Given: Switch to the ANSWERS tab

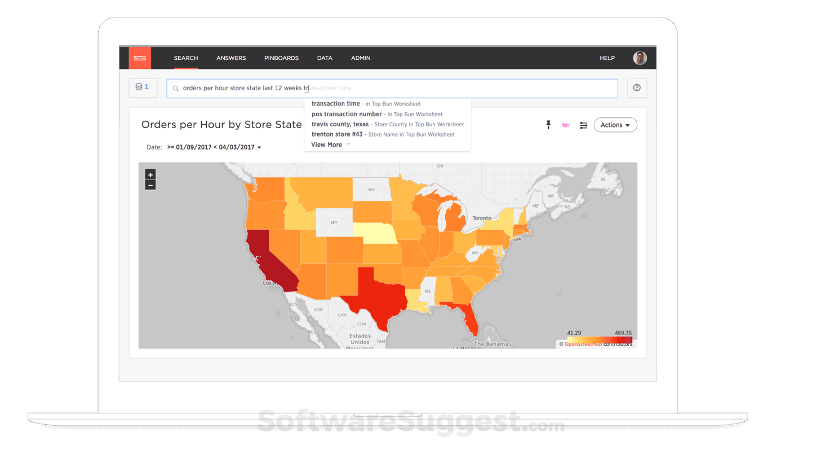Looking at the screenshot, I should click(x=231, y=58).
